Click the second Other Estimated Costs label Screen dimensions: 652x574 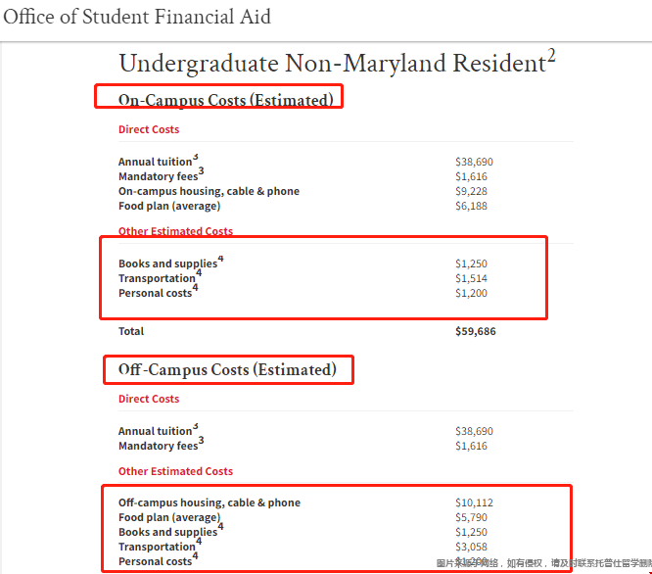click(175, 471)
